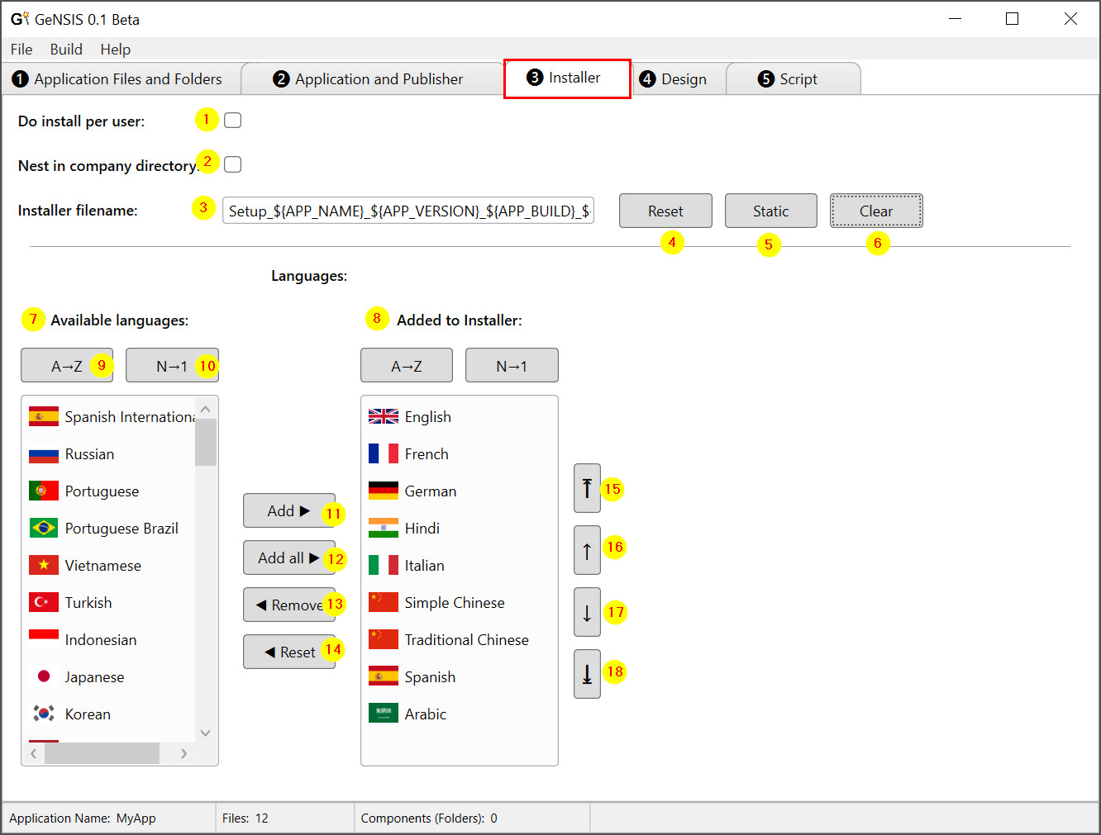This screenshot has height=835, width=1101.
Task: Enable the Do install per user checkbox
Action: (x=233, y=121)
